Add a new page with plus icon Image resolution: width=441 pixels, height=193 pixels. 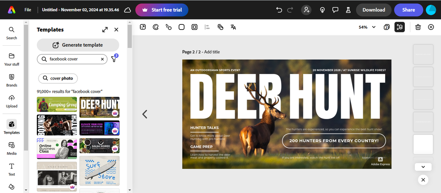click(431, 27)
